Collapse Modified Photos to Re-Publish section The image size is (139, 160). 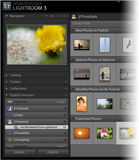coord(73,89)
